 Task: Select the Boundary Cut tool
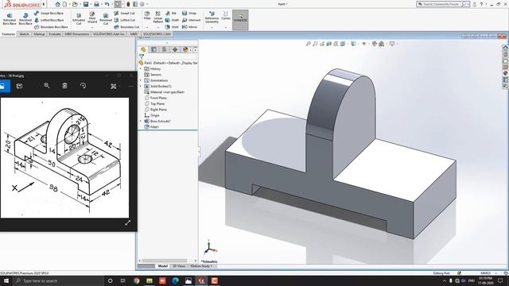coord(126,27)
